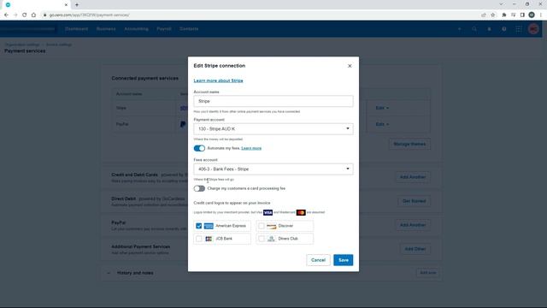Uncheck the American Express checkbox
This screenshot has width=547, height=308.
[199, 226]
